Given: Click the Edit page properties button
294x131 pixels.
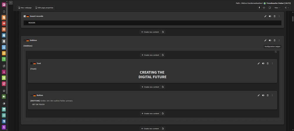Looking at the screenshot, I should coord(44,8).
